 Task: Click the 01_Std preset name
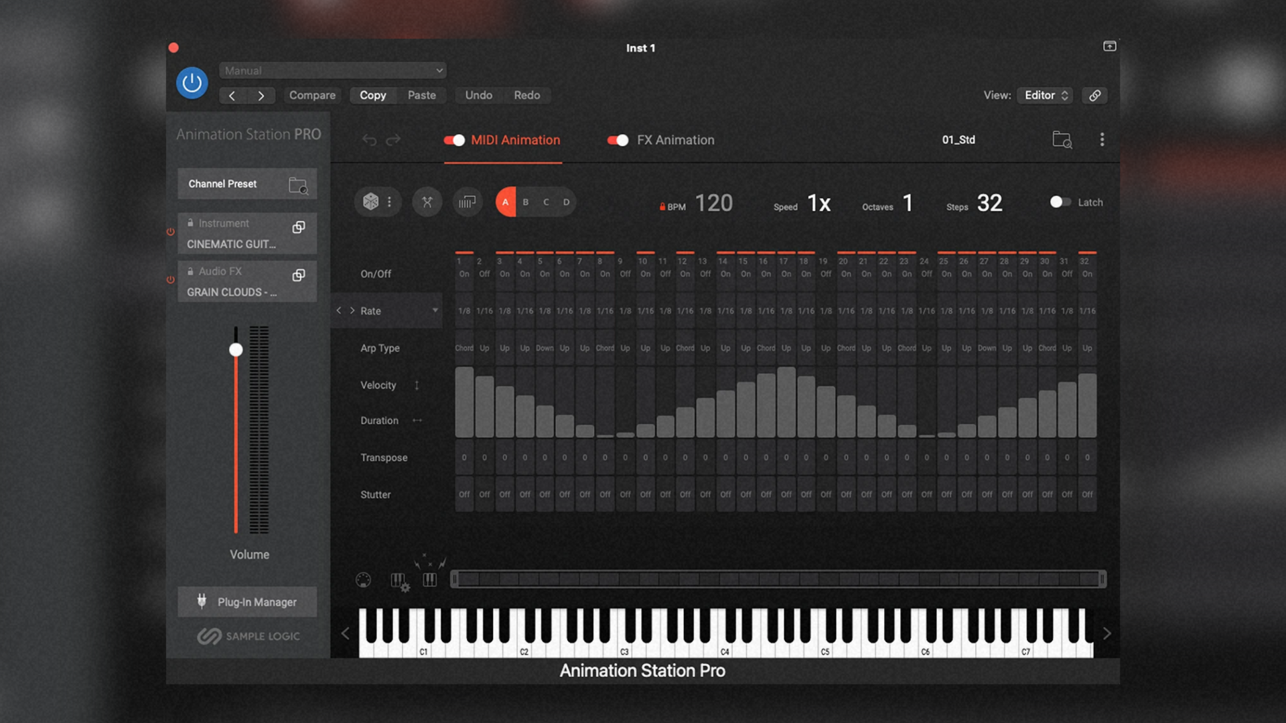tap(958, 140)
